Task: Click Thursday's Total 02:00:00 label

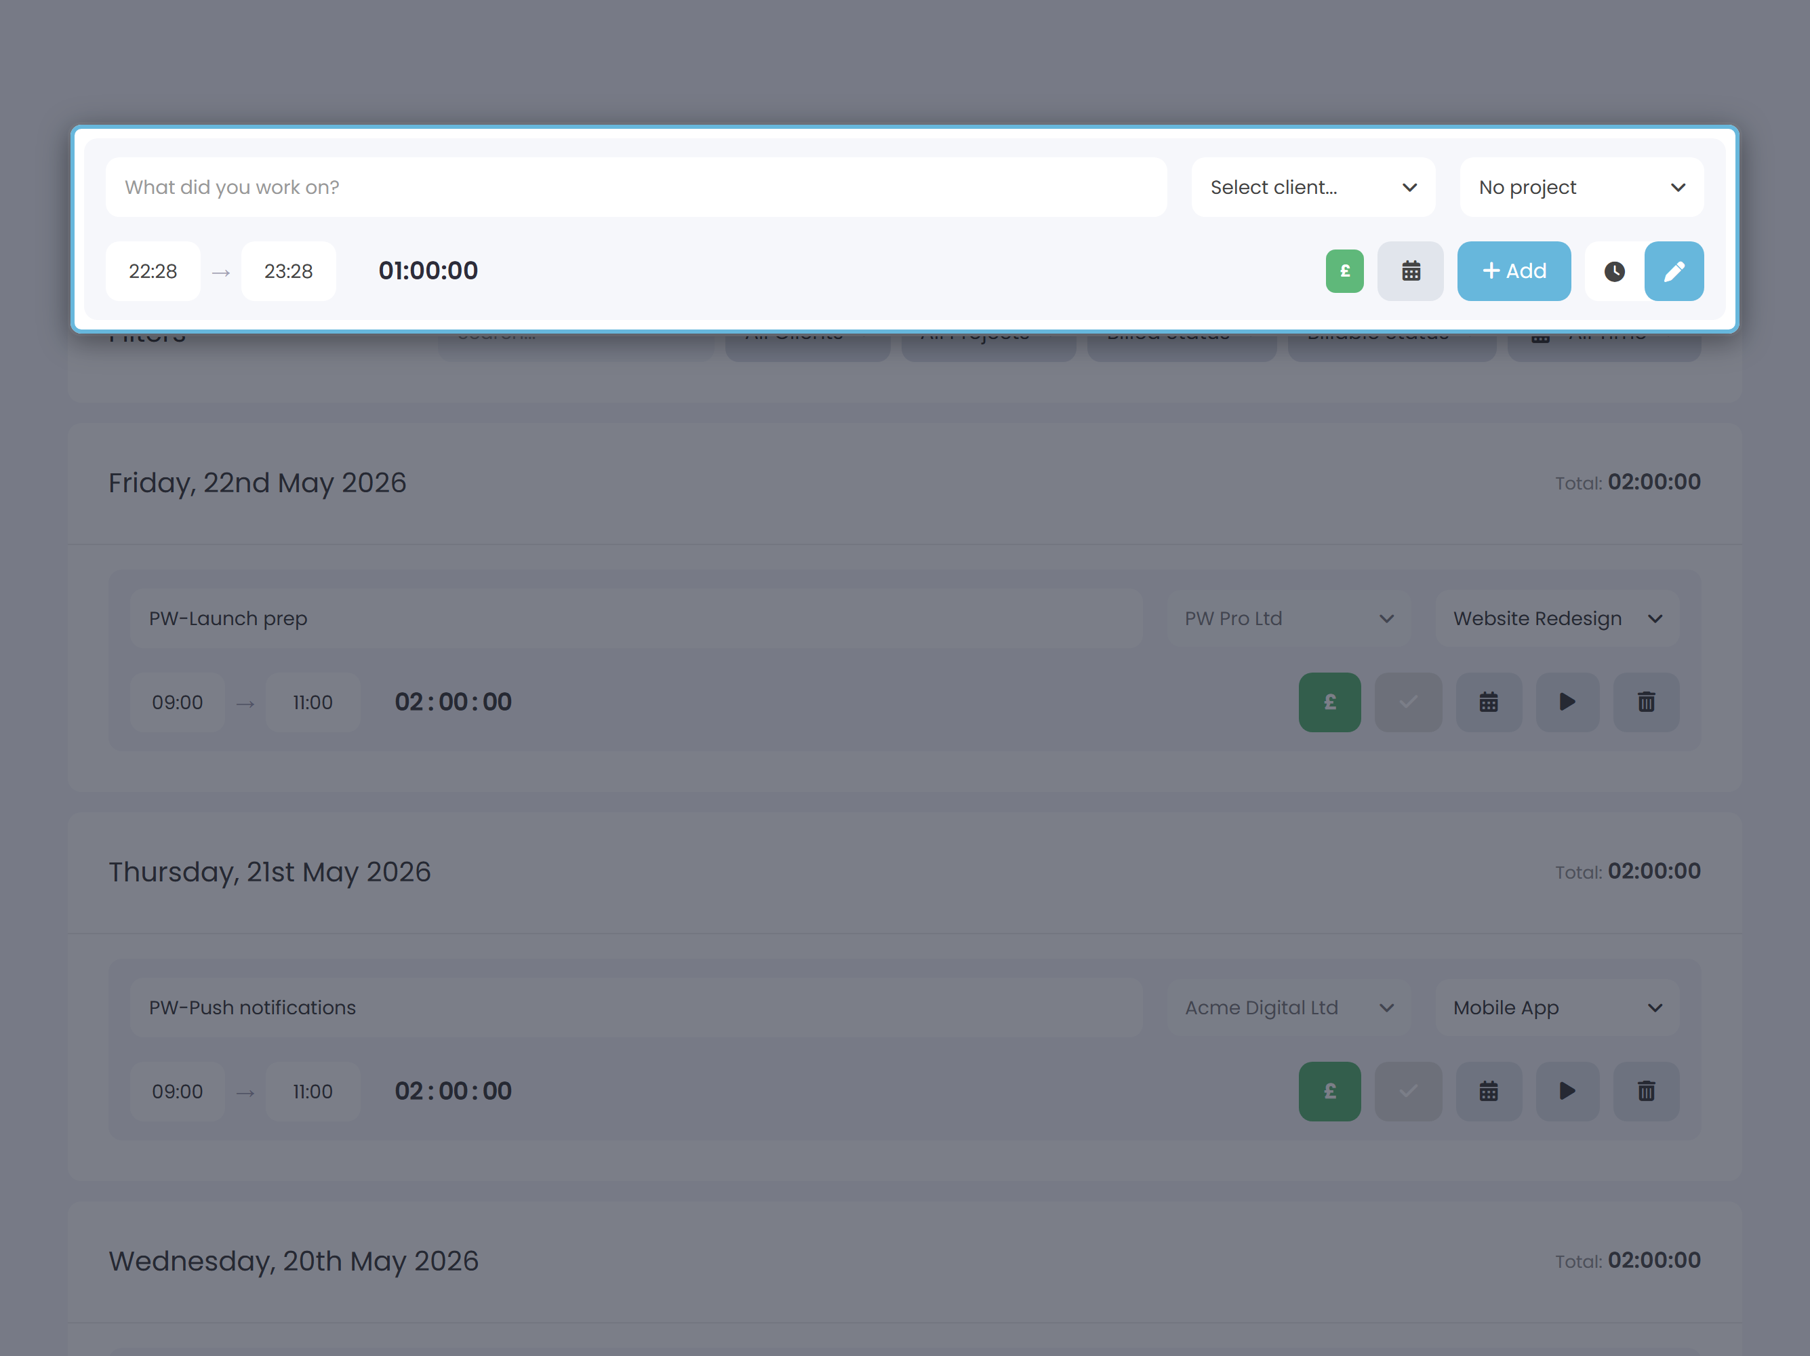Action: [1628, 871]
